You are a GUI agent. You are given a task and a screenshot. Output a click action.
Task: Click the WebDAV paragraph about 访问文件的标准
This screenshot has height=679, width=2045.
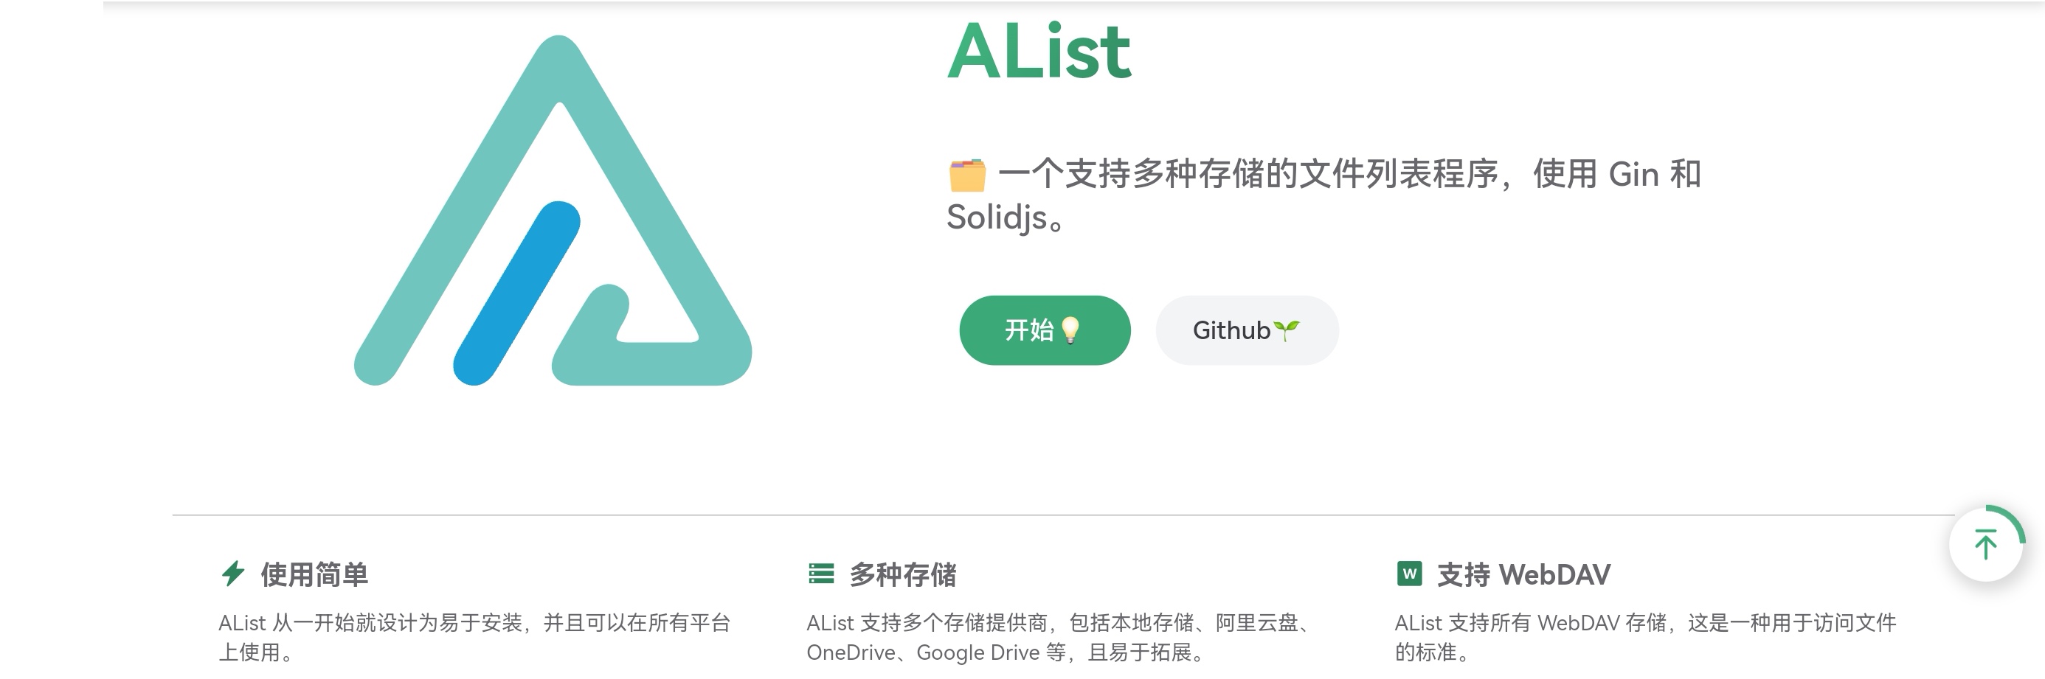click(x=1645, y=637)
